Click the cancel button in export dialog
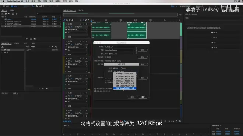Image resolution: width=243 pixels, height=136 pixels. 132,97
